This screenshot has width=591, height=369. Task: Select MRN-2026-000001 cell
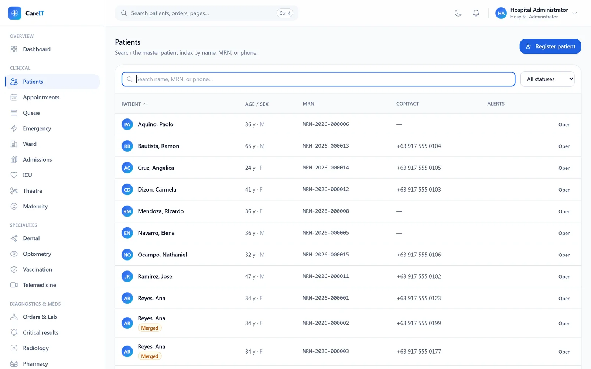(326, 298)
